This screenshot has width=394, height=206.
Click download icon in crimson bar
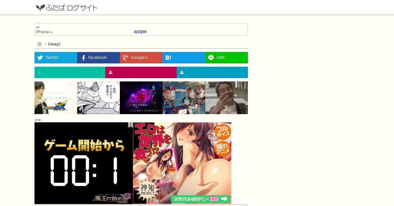click(111, 72)
